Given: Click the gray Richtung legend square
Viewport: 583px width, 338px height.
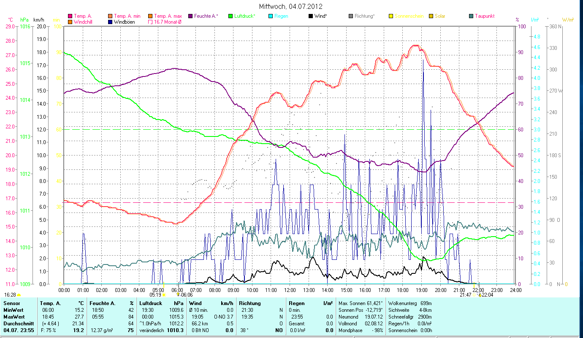Looking at the screenshot, I should click(351, 16).
